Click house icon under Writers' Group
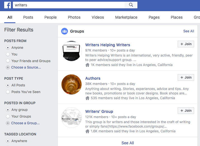The image size is (200, 146). [x=87, y=131]
